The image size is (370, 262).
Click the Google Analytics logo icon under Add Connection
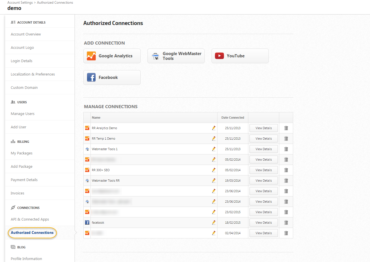coord(91,56)
